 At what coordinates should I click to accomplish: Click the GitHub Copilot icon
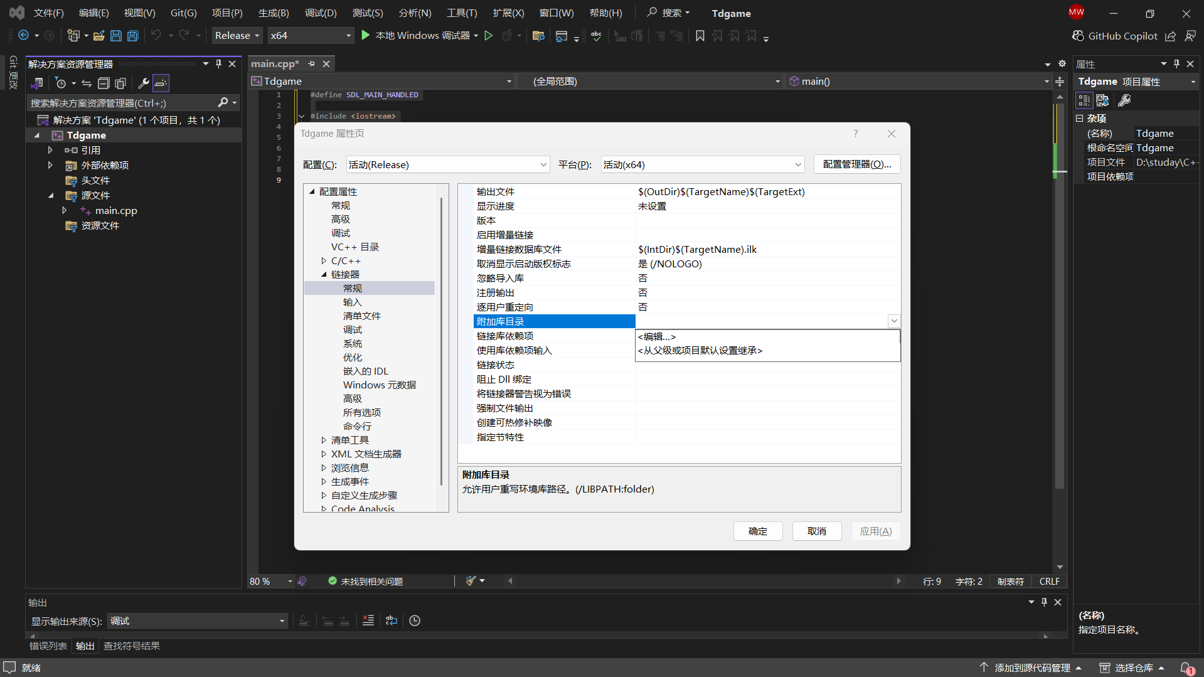click(1078, 36)
